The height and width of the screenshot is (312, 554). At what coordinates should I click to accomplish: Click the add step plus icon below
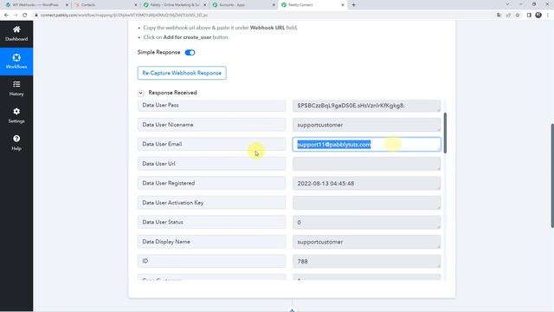click(x=292, y=310)
